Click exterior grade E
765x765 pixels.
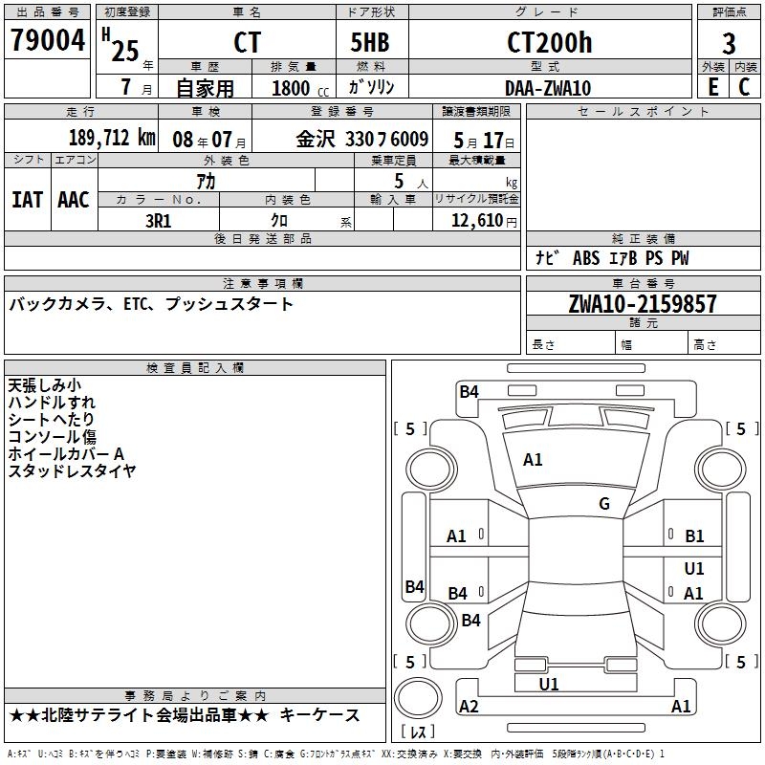pyautogui.click(x=712, y=87)
